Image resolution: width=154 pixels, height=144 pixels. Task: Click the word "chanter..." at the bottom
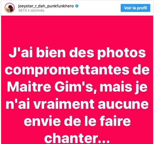click(77, 138)
